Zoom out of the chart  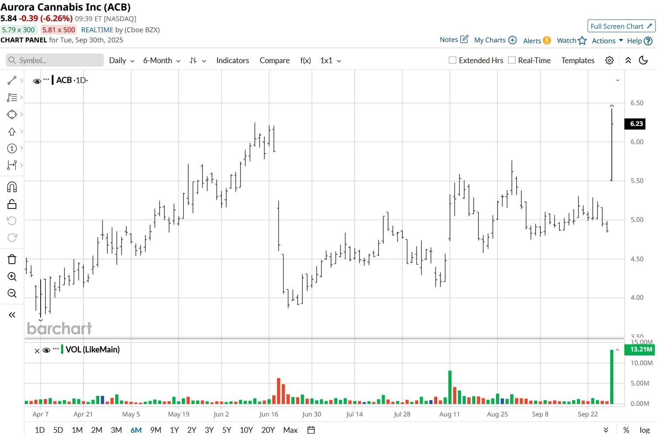point(12,293)
